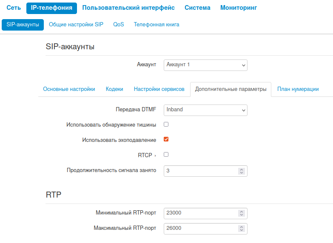Screen dimensions: 333x243
Task: Open the Сеть main menu
Action: [14, 8]
